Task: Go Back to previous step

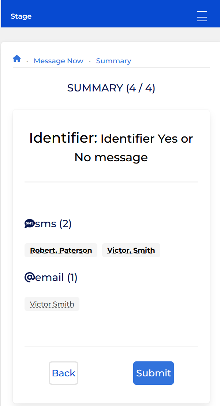Action: click(x=63, y=373)
